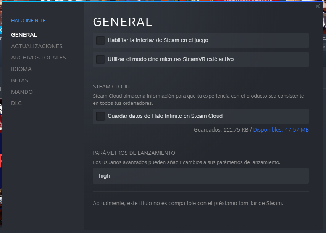Click the STEAM CLOUD section heading
This screenshot has height=233, width=326.
click(111, 87)
